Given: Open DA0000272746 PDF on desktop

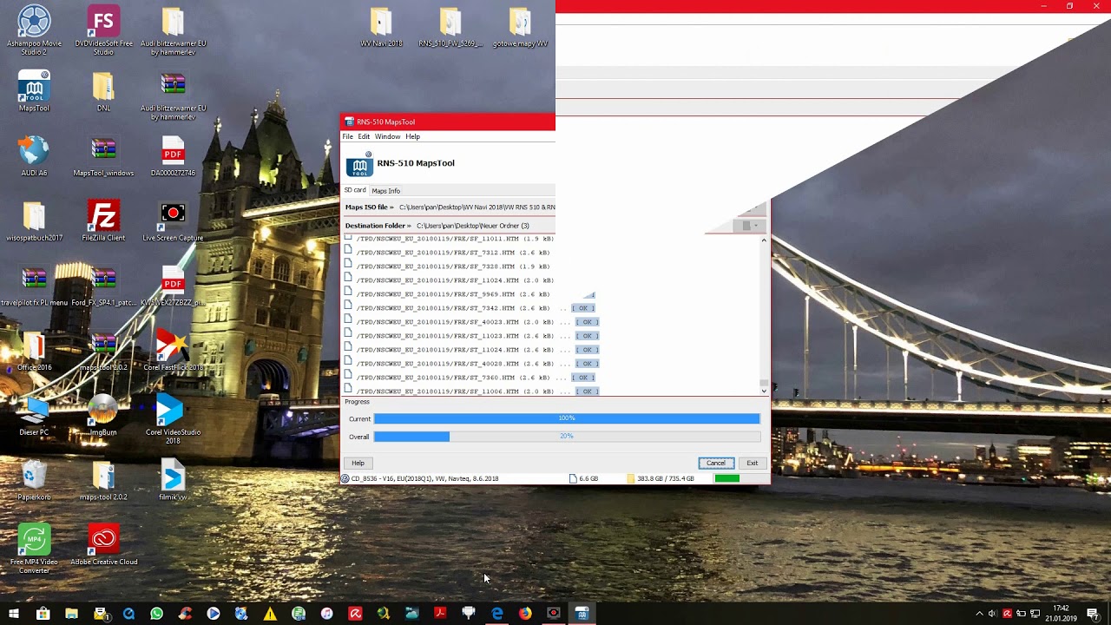Looking at the screenshot, I should (173, 155).
